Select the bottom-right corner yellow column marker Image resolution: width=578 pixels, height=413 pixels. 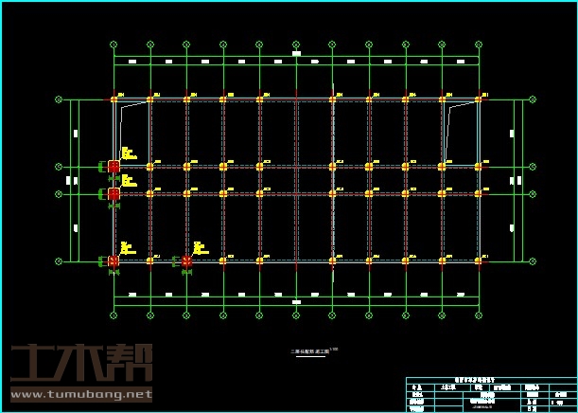point(479,260)
